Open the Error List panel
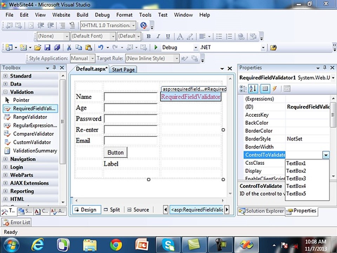Screen dimensions: 337x253 (x=17, y=222)
